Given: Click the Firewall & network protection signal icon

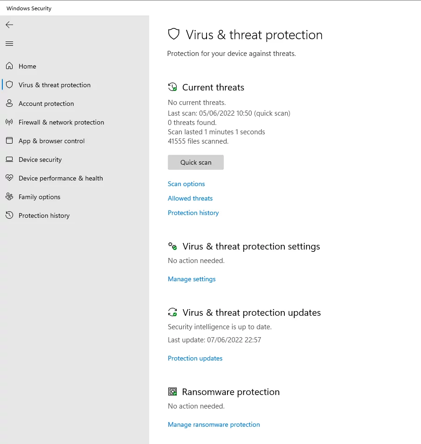Looking at the screenshot, I should click(x=9, y=122).
